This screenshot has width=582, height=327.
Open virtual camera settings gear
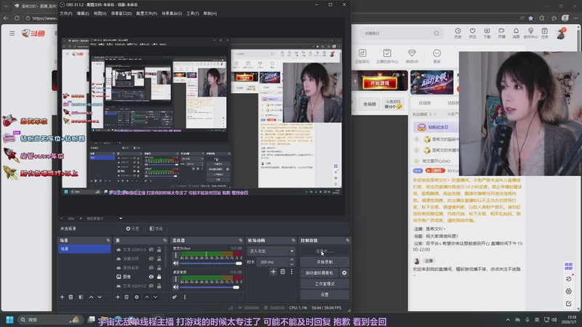(344, 273)
